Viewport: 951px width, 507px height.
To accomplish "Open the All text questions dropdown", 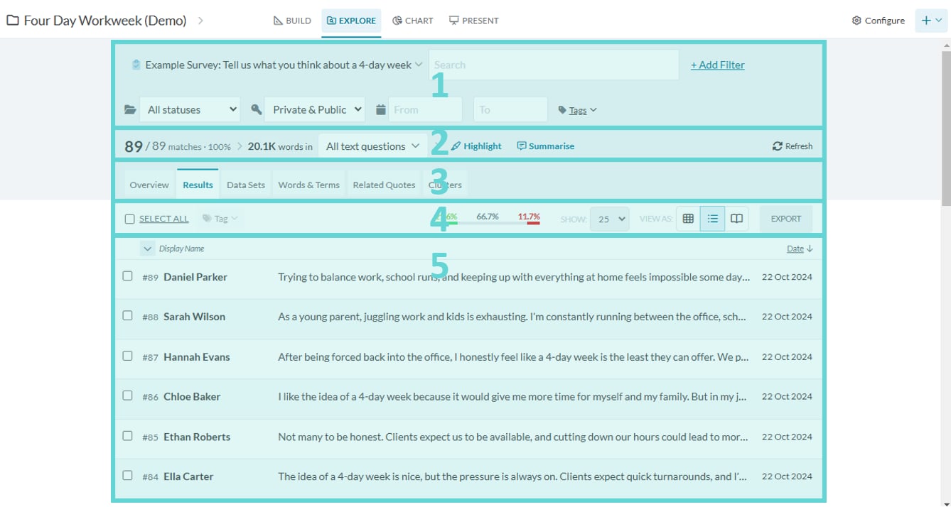I will point(373,146).
